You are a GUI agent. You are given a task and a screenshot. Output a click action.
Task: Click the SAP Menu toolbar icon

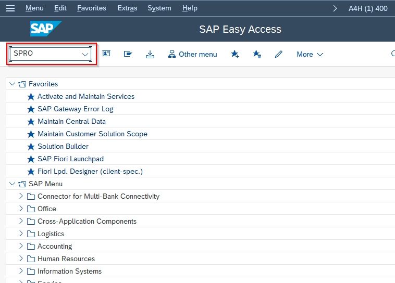128,54
